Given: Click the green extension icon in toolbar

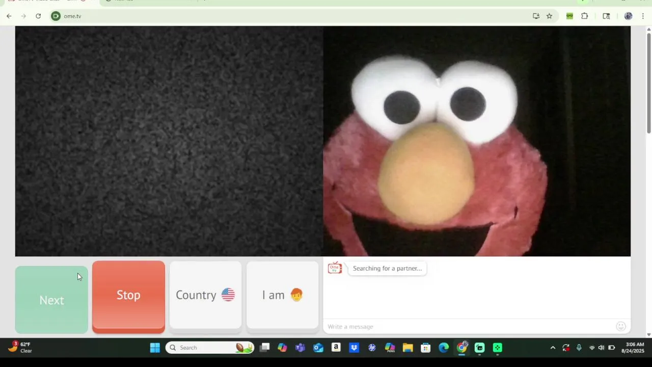Looking at the screenshot, I should [x=569, y=16].
